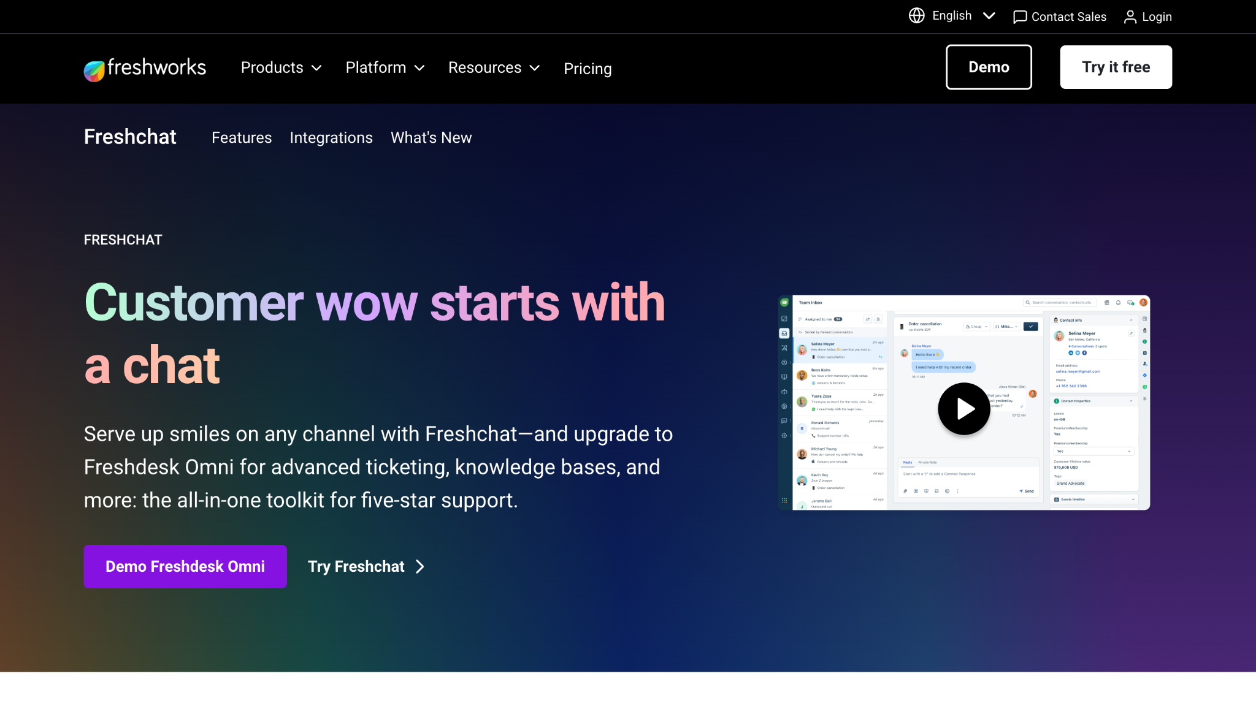Screen dimensions: 1256x706
Task: Collapse the Contact info section
Action: [x=1131, y=320]
